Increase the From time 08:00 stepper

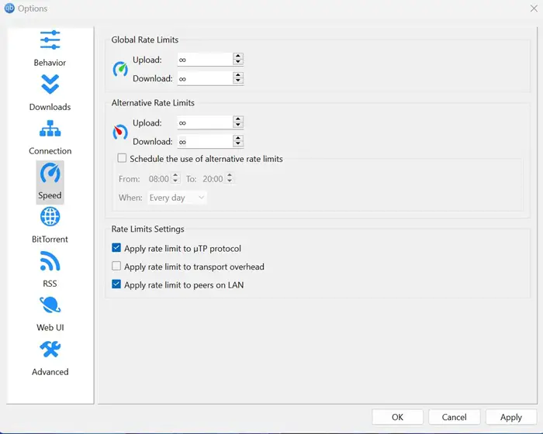(175, 176)
